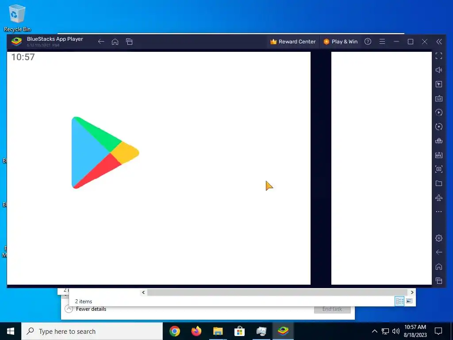Install an APK via sidebar icon

[439, 155]
